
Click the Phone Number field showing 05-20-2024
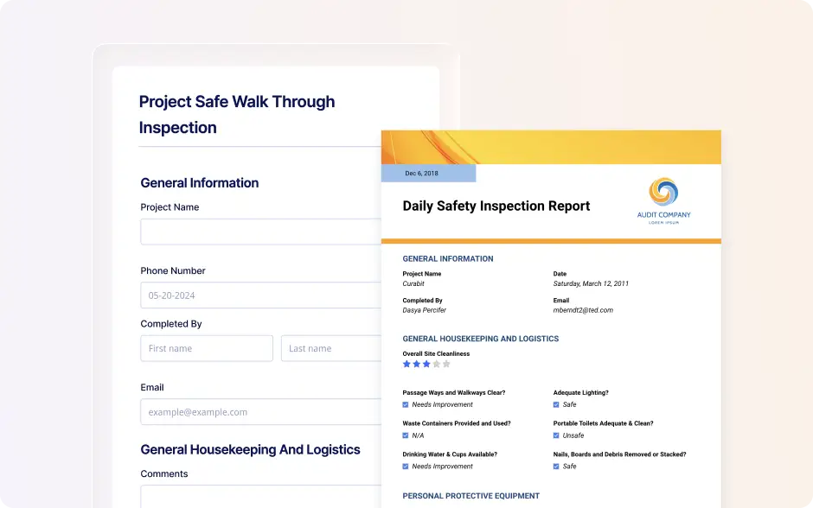261,295
